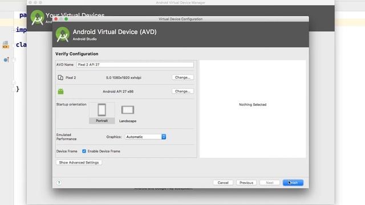This screenshot has height=205, width=365.
Task: Click the 'Nothing Selected' text in preview pane
Action: click(253, 105)
